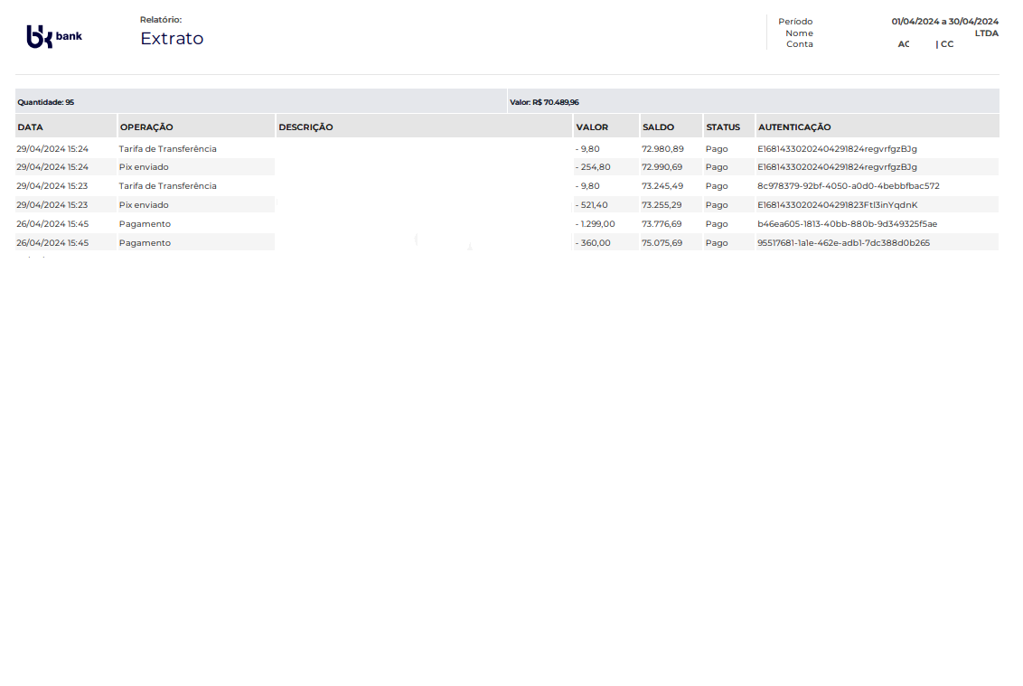Click Pago status in the 75.075,69 row
This screenshot has width=1023, height=686.
coord(717,243)
